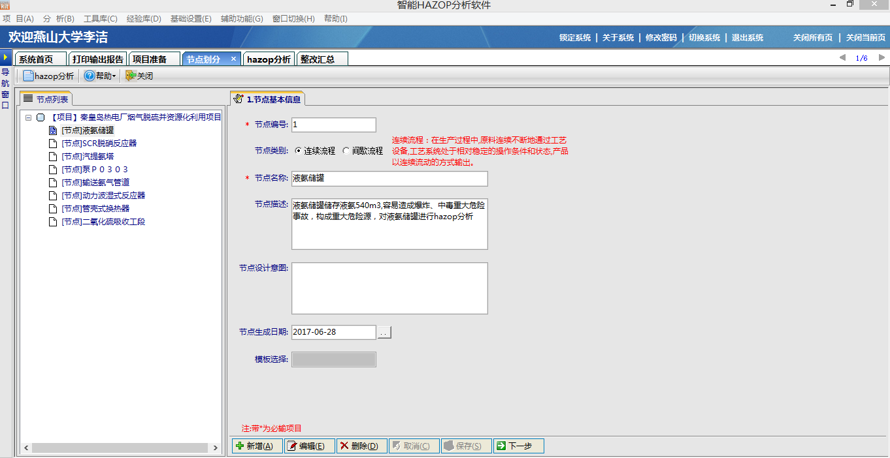Click the 动力波湿式反应器 node page icon
This screenshot has width=890, height=458.
point(54,196)
